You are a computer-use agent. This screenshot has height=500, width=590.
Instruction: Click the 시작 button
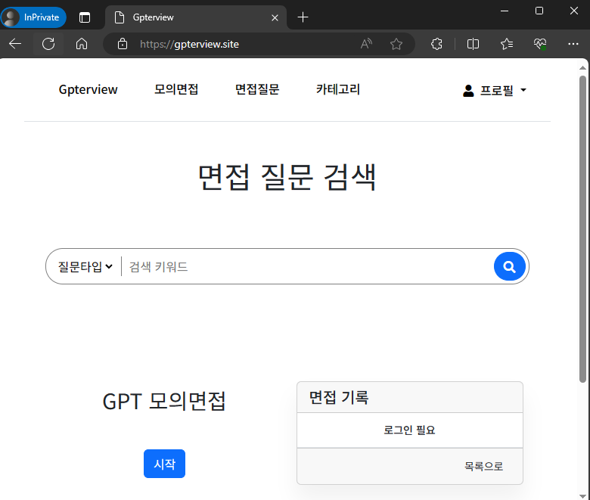point(164,464)
